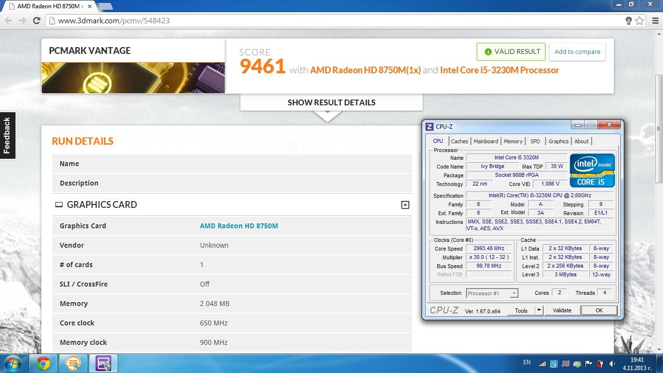The width and height of the screenshot is (663, 373).
Task: Click the Specification field in CPU-Z
Action: [539, 195]
